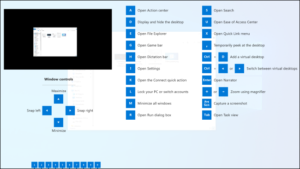This screenshot has width=300, height=169.
Task: Click the H key tile for Dictation bar
Action: pos(131,57)
